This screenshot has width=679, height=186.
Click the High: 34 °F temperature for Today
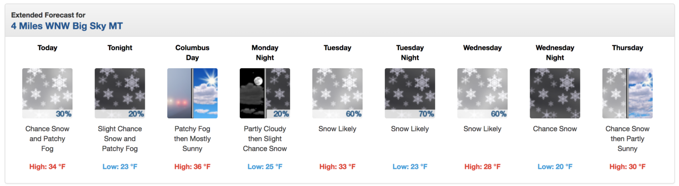pos(48,167)
